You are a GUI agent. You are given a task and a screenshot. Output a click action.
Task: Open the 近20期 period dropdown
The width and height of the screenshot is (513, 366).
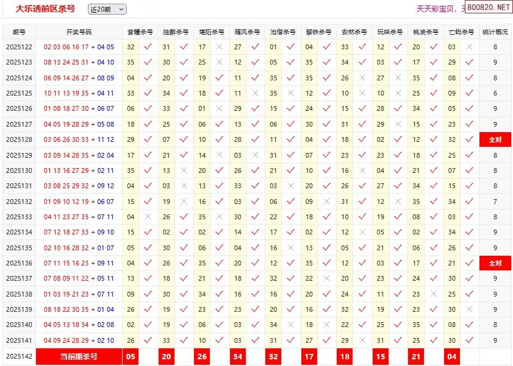click(x=107, y=9)
